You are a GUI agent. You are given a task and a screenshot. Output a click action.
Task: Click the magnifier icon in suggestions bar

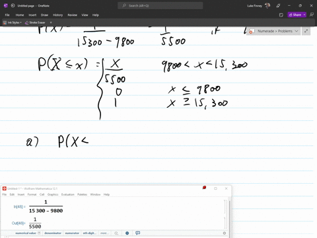point(116,233)
